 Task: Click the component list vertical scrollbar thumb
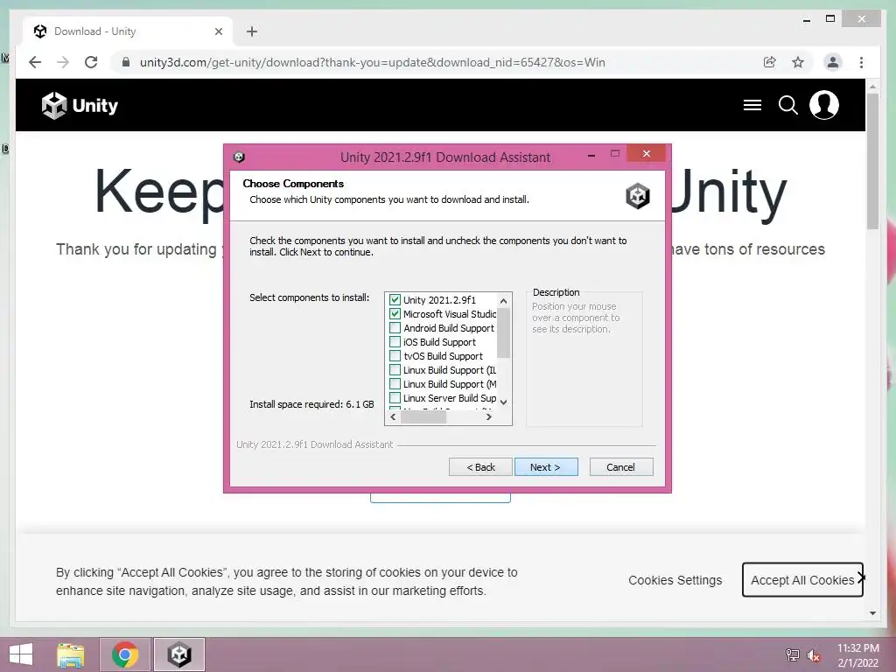pyautogui.click(x=503, y=333)
